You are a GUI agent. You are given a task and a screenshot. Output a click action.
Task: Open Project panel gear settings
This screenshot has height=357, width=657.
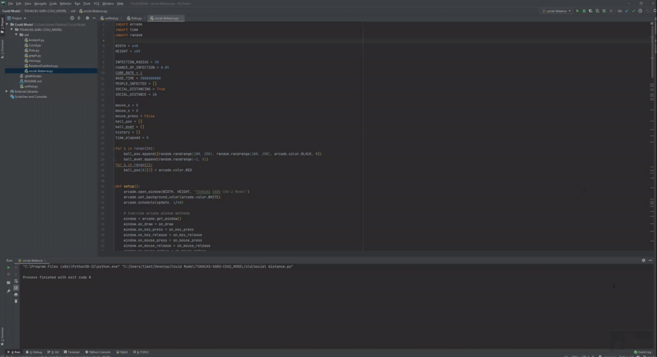pyautogui.click(x=87, y=18)
